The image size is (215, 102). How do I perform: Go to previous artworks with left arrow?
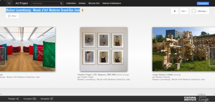click(x=3, y=57)
